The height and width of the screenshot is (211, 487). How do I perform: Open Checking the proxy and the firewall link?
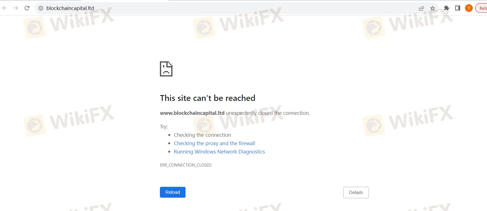coord(215,143)
